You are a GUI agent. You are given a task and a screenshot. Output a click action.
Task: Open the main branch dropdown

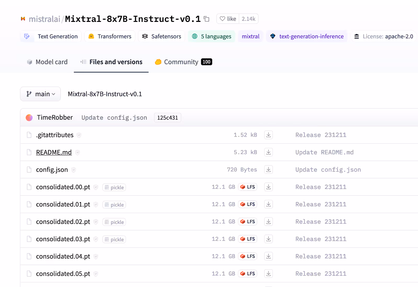click(40, 94)
